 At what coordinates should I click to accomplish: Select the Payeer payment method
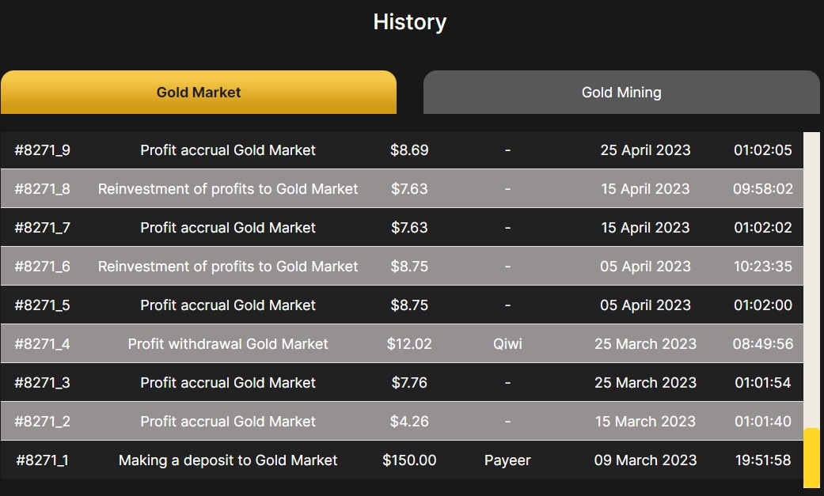pyautogui.click(x=507, y=460)
